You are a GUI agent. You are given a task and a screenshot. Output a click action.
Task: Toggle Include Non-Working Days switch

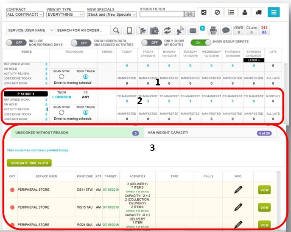pyautogui.click(x=16, y=43)
